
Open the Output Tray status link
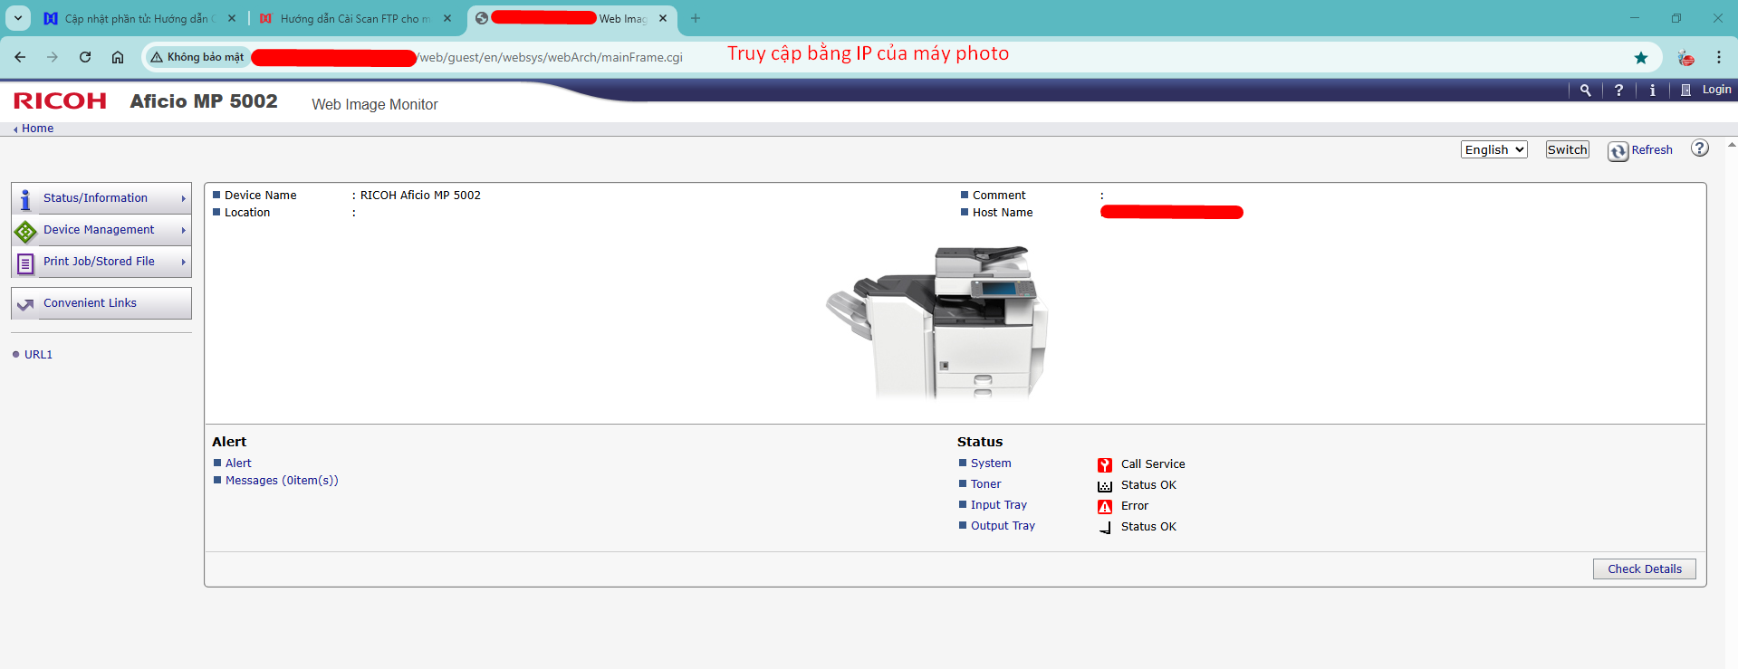[x=1003, y=526]
